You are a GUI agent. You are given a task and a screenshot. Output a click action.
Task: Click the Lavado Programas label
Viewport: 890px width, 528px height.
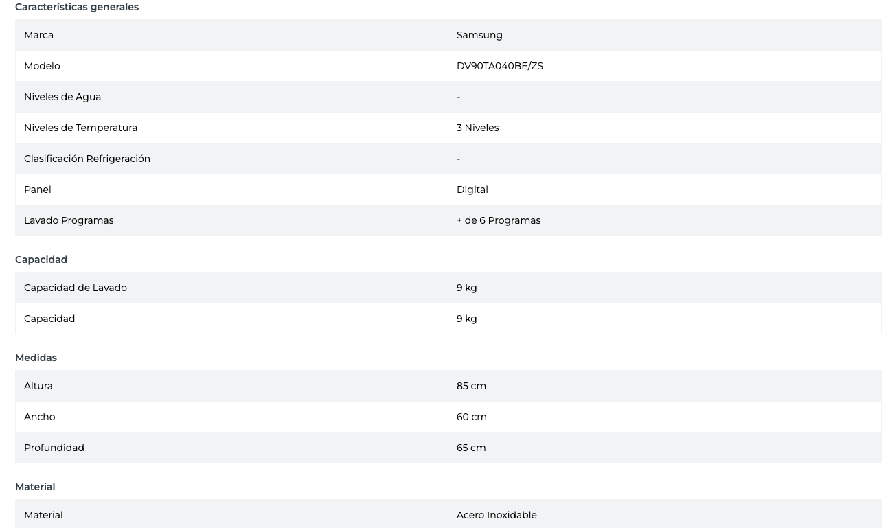click(69, 220)
